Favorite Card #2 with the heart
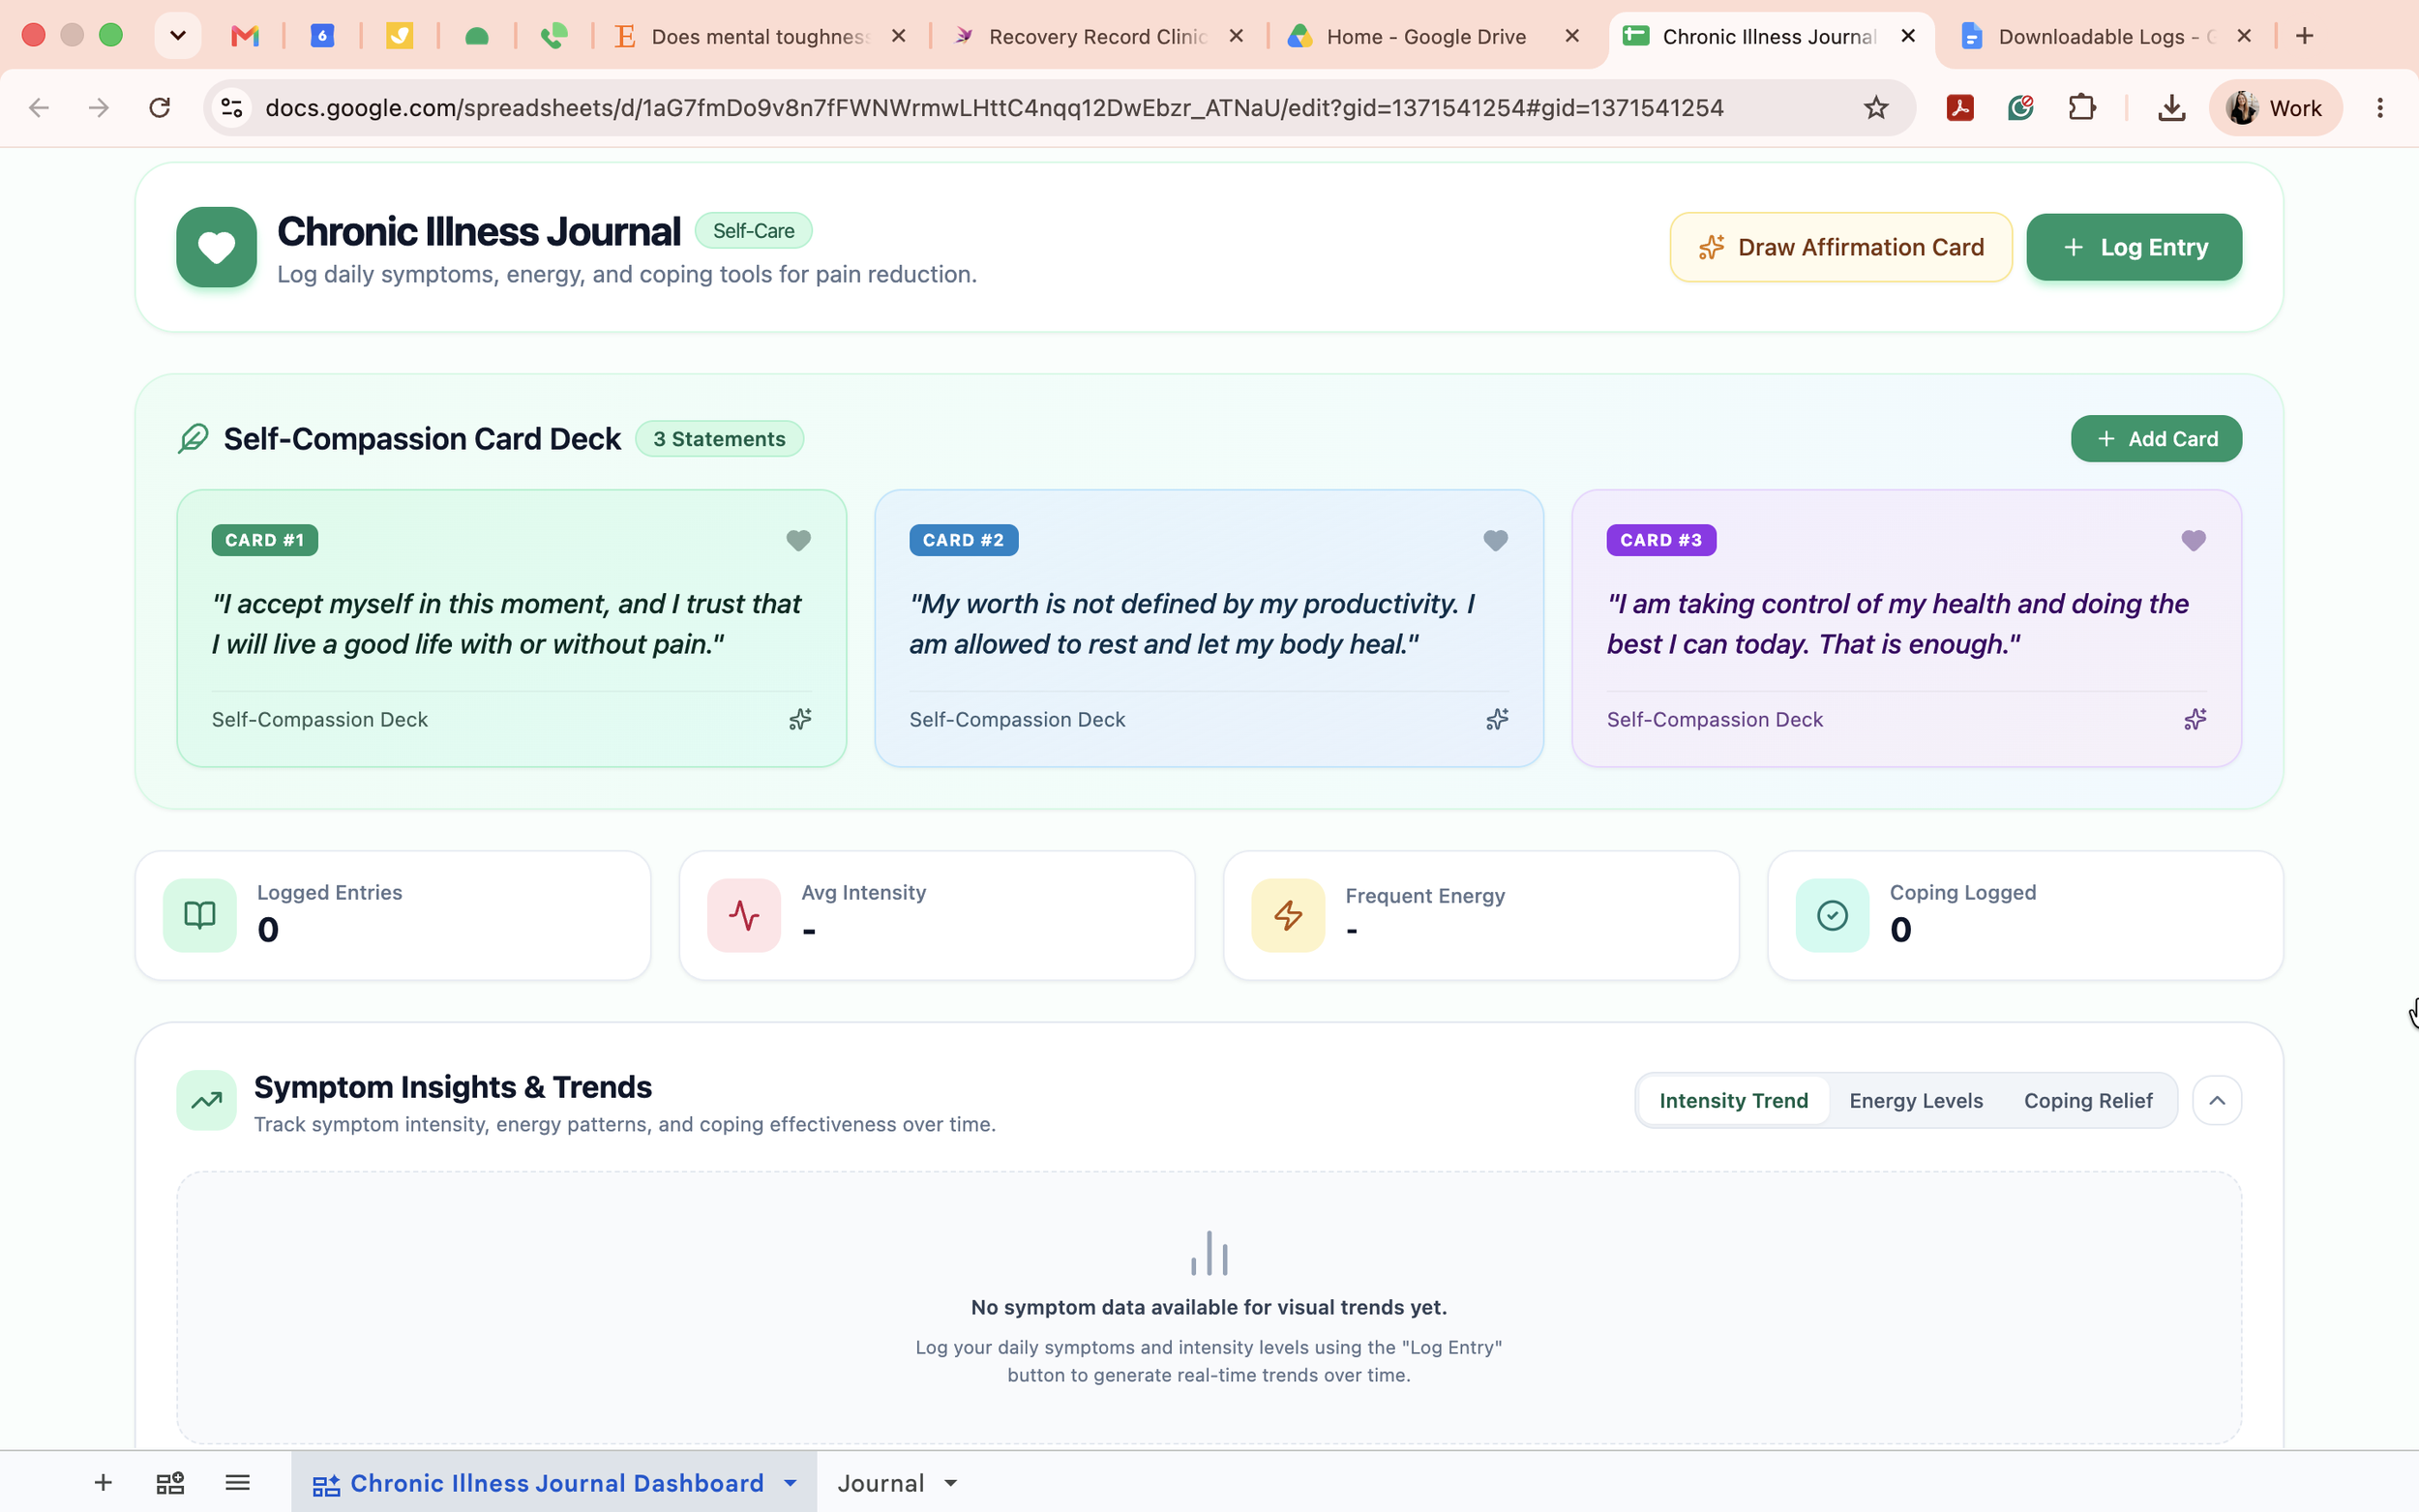The image size is (2419, 1512). (x=1495, y=540)
